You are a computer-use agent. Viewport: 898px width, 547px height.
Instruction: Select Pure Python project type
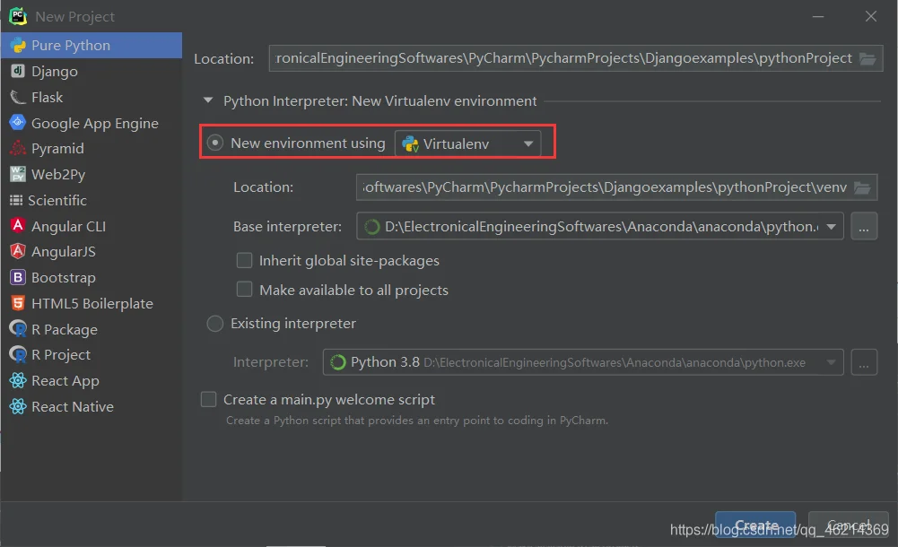(x=92, y=45)
